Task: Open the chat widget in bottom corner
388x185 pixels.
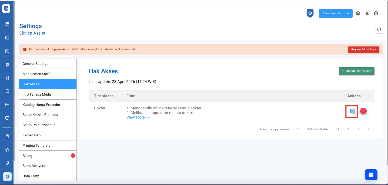Action: coord(371,175)
